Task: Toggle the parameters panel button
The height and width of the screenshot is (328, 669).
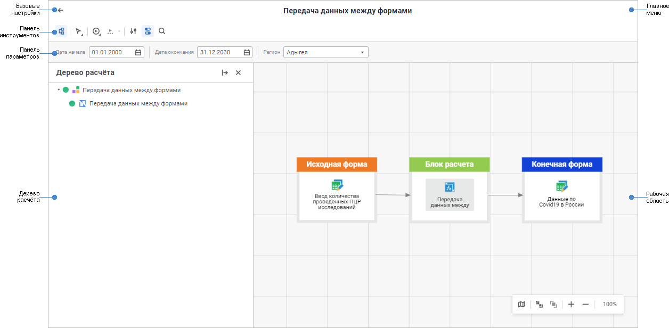Action: (148, 31)
